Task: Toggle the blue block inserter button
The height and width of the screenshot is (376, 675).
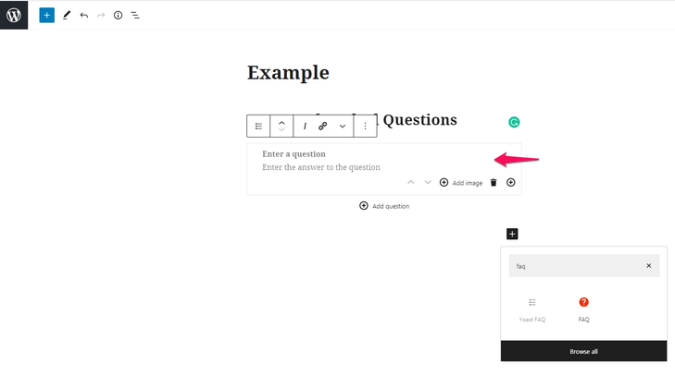Action: (47, 16)
